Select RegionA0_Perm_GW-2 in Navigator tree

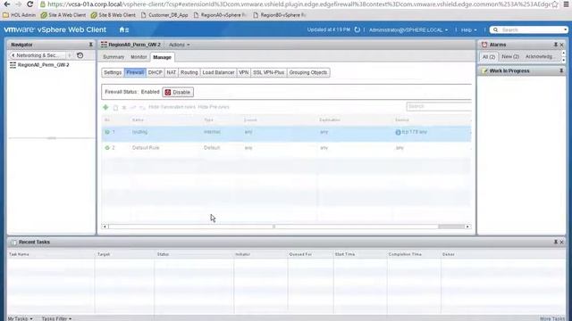coord(44,65)
